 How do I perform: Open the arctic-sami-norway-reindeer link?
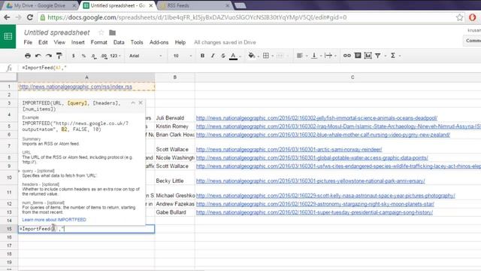(289, 150)
